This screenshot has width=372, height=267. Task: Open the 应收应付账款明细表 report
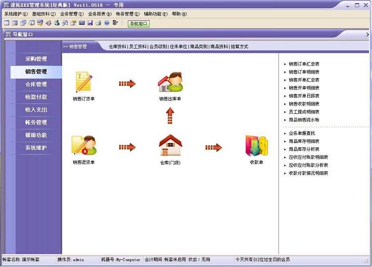click(308, 157)
